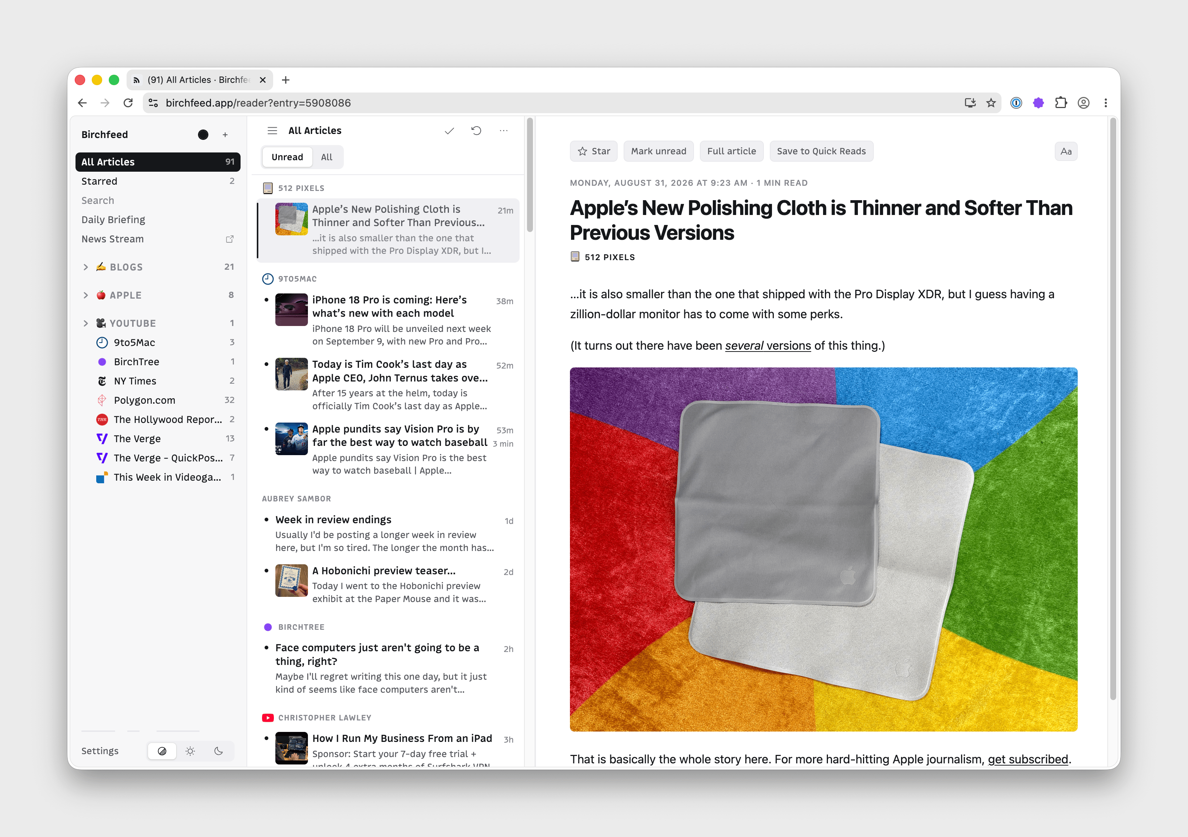View site information icon in address bar
This screenshot has width=1188, height=837.
153,103
